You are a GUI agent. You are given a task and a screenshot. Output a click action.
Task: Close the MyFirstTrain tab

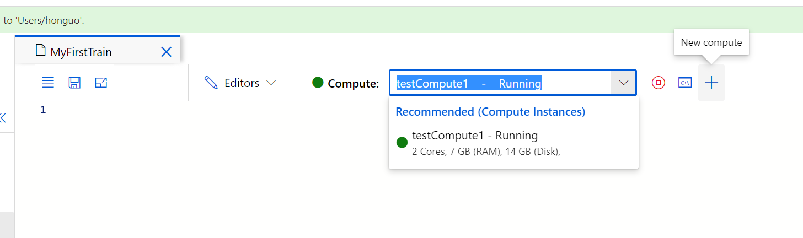pyautogui.click(x=166, y=52)
